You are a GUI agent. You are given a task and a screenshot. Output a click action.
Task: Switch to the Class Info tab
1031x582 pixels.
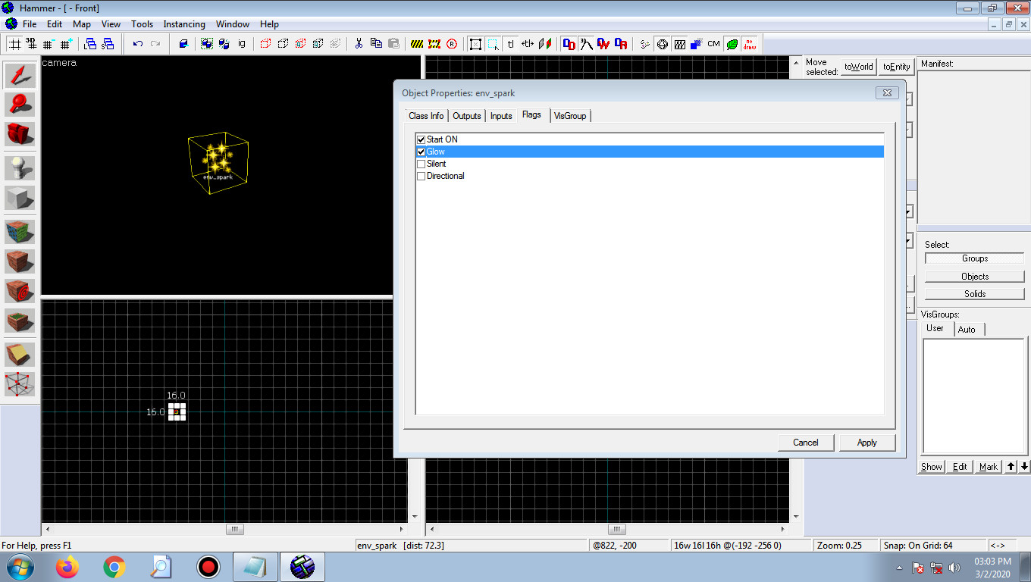click(425, 116)
